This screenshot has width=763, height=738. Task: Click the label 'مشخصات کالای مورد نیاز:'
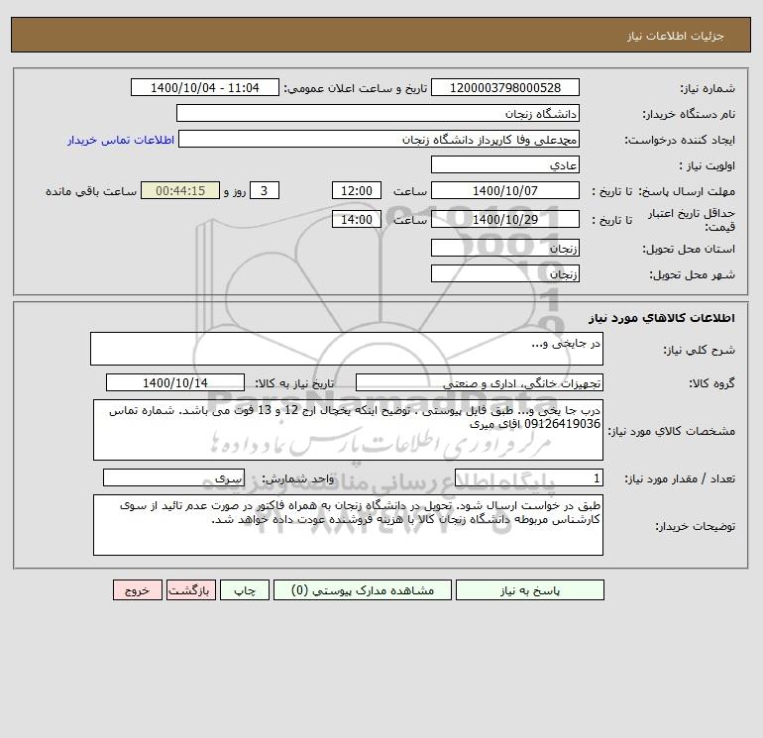[672, 431]
